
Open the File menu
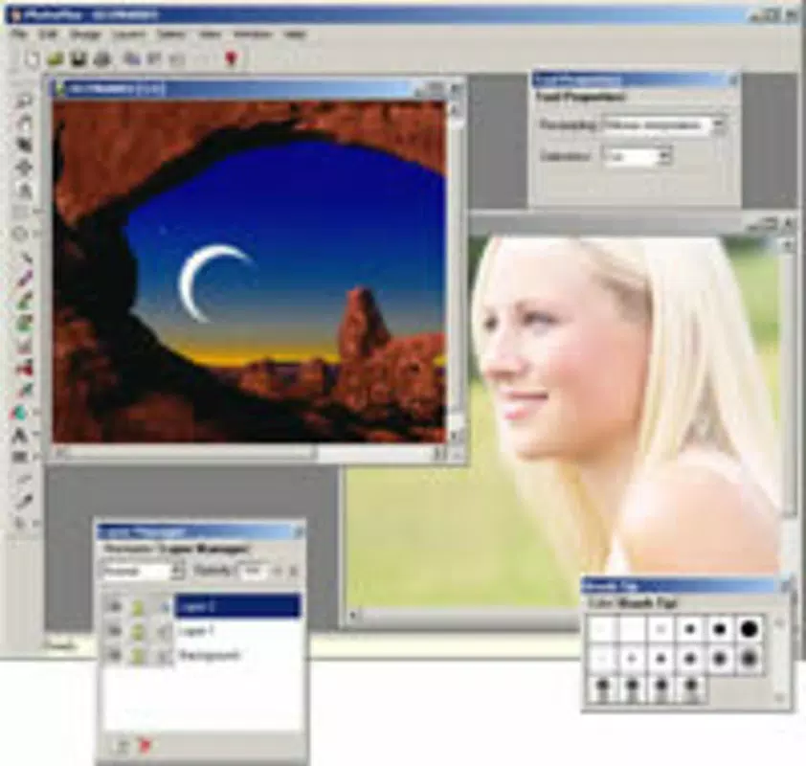tap(18, 34)
